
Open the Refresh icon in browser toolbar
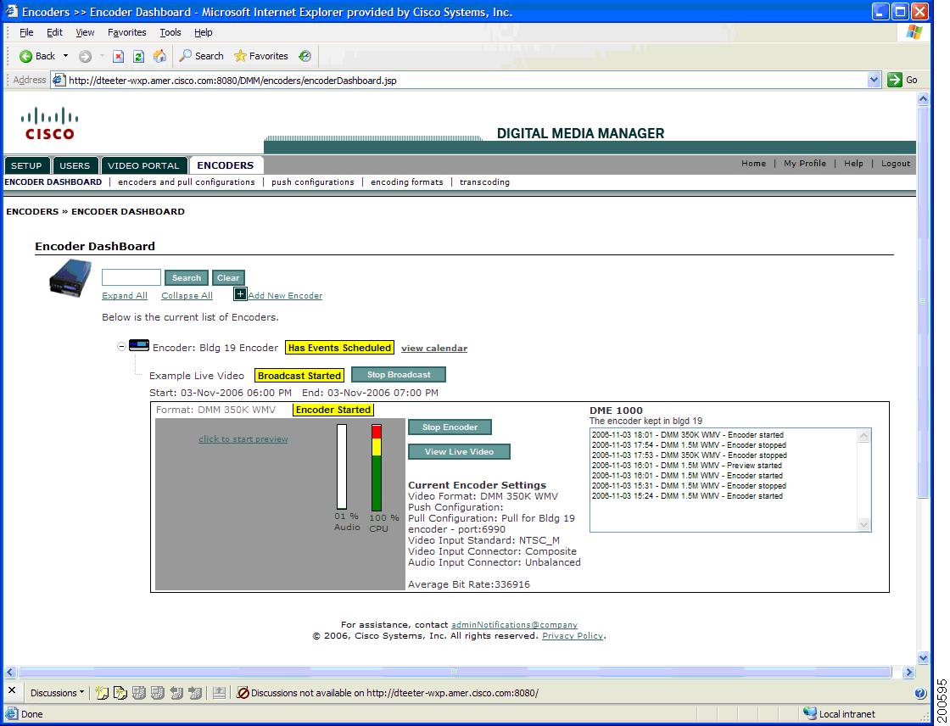137,56
